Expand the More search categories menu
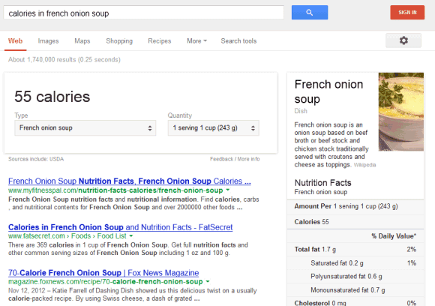Viewport: 435px width, 306px height. (196, 41)
